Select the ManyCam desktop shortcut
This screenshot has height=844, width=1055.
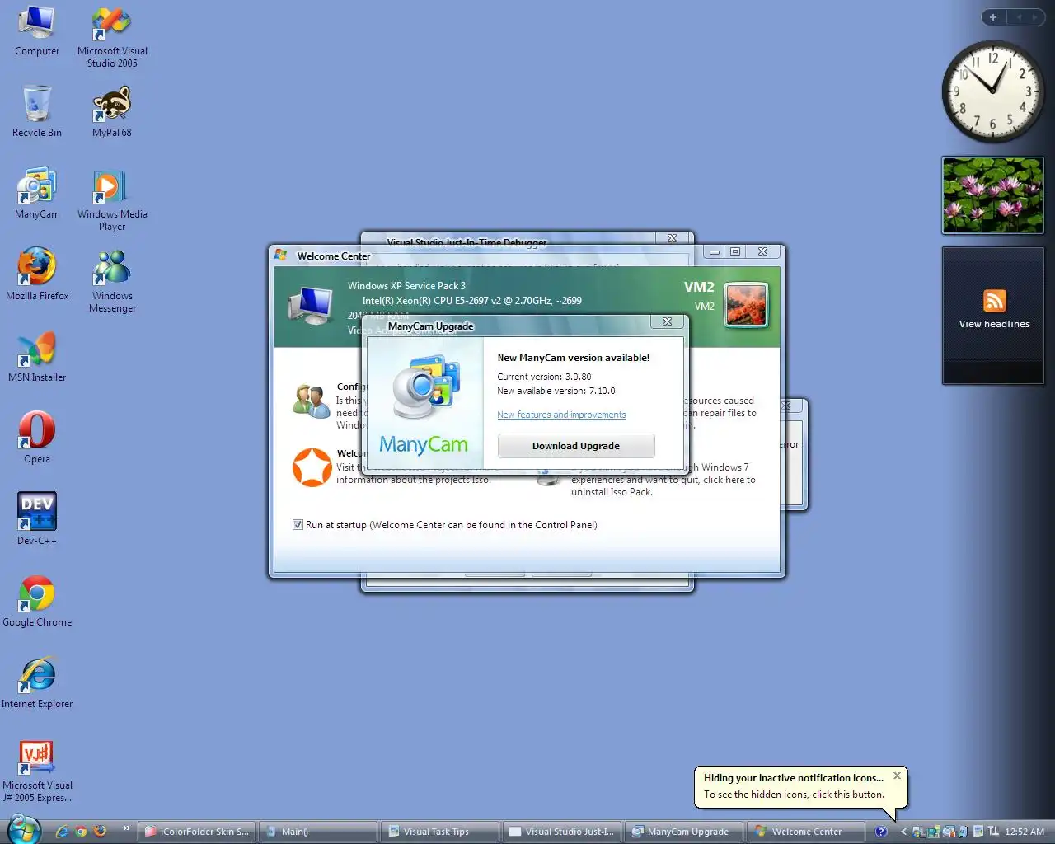click(x=37, y=193)
